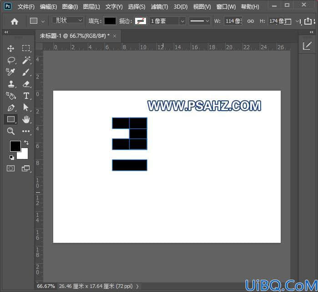Open the extra tools three-dots menu
Screen dimensions: 318x292
(26, 131)
